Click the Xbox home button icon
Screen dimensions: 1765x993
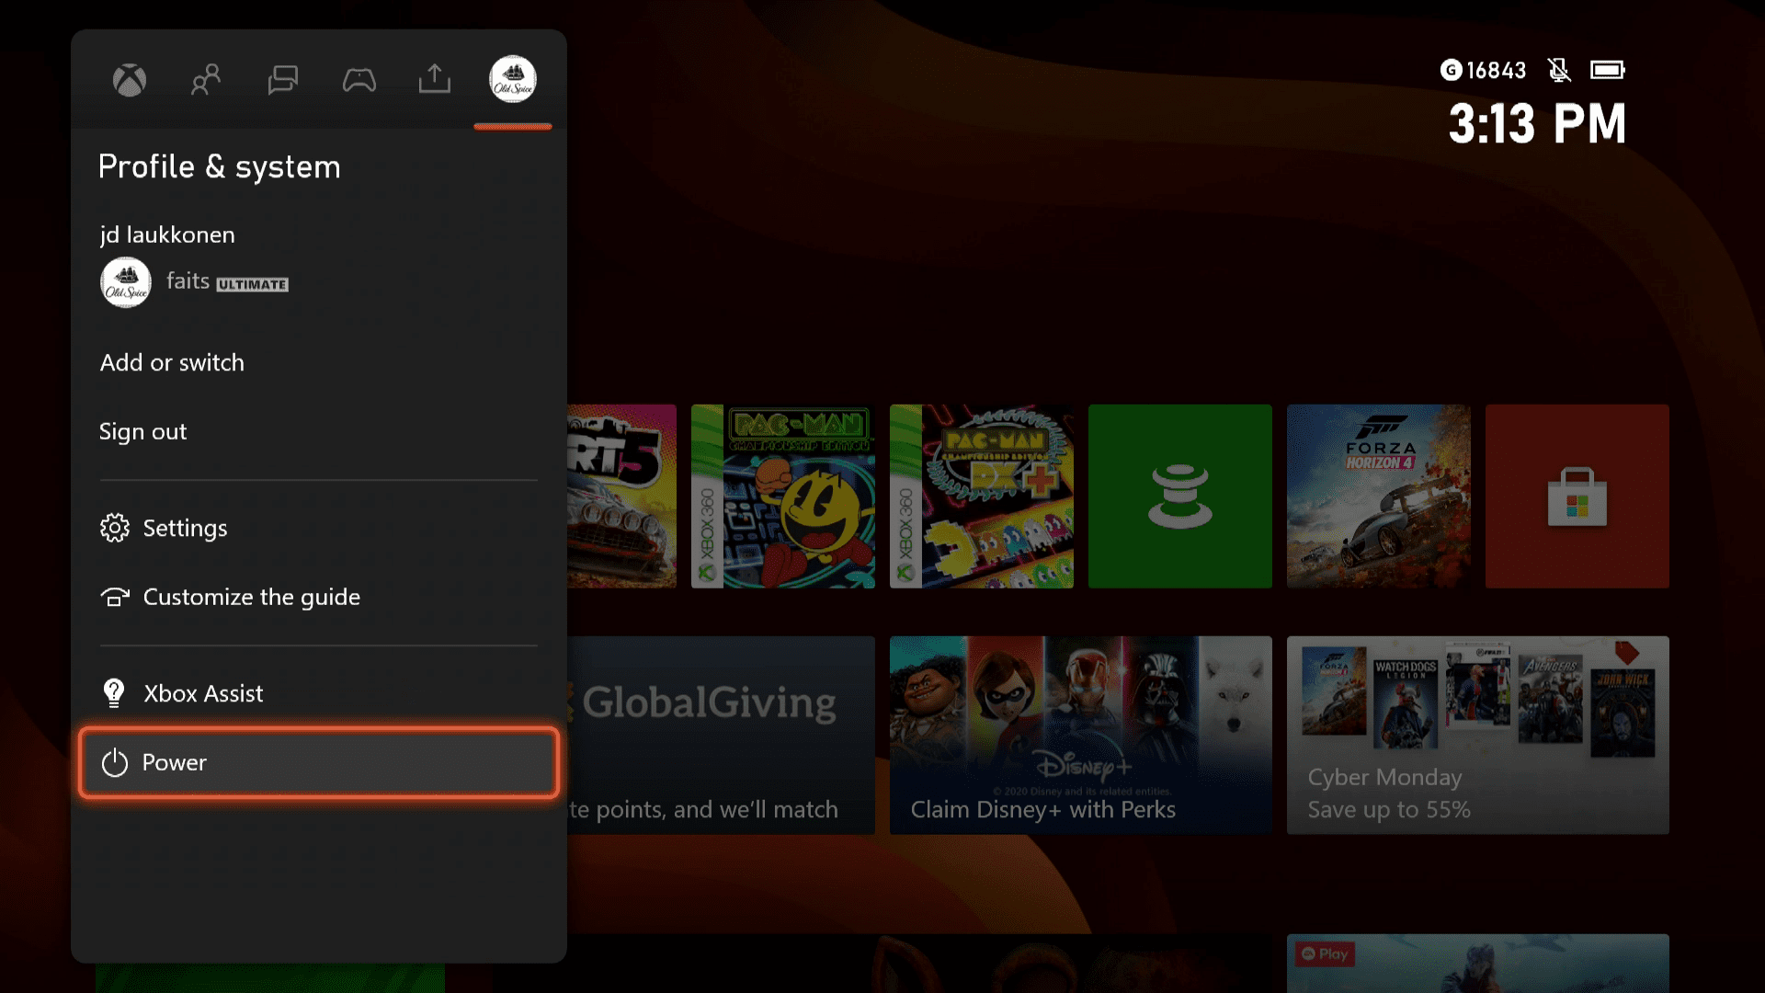click(x=130, y=79)
